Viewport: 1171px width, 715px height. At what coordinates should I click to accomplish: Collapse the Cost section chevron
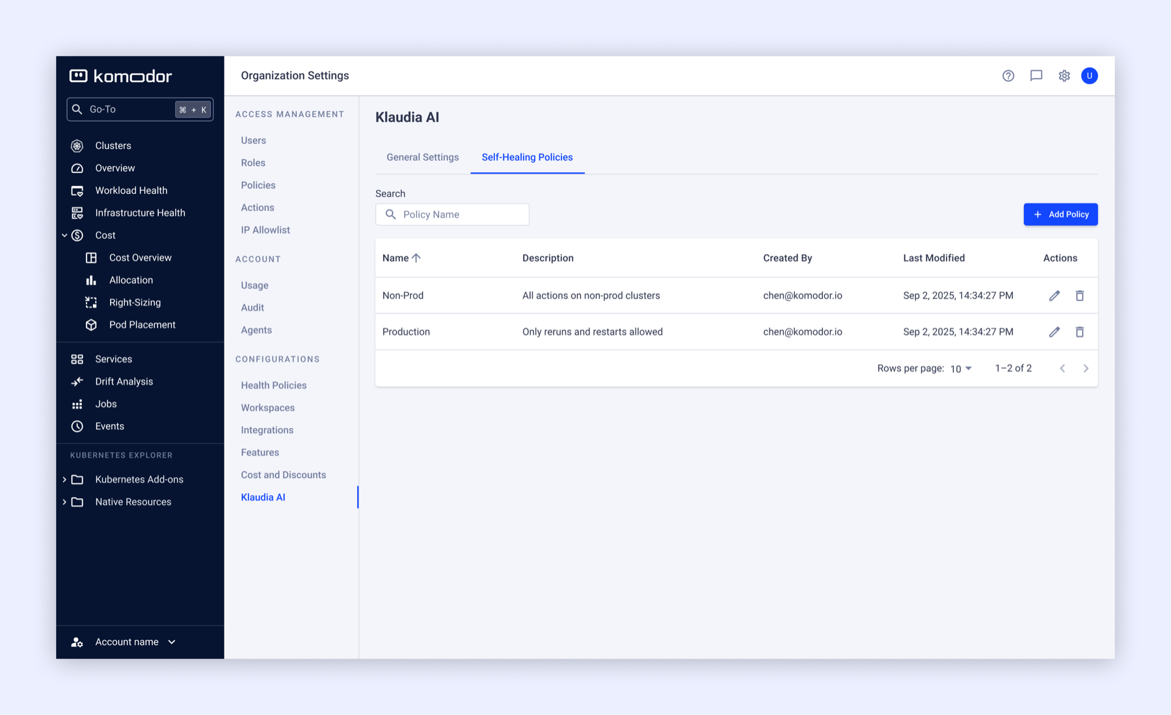click(64, 236)
